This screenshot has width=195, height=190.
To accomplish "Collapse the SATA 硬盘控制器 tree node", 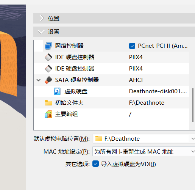I will pos(39,80).
